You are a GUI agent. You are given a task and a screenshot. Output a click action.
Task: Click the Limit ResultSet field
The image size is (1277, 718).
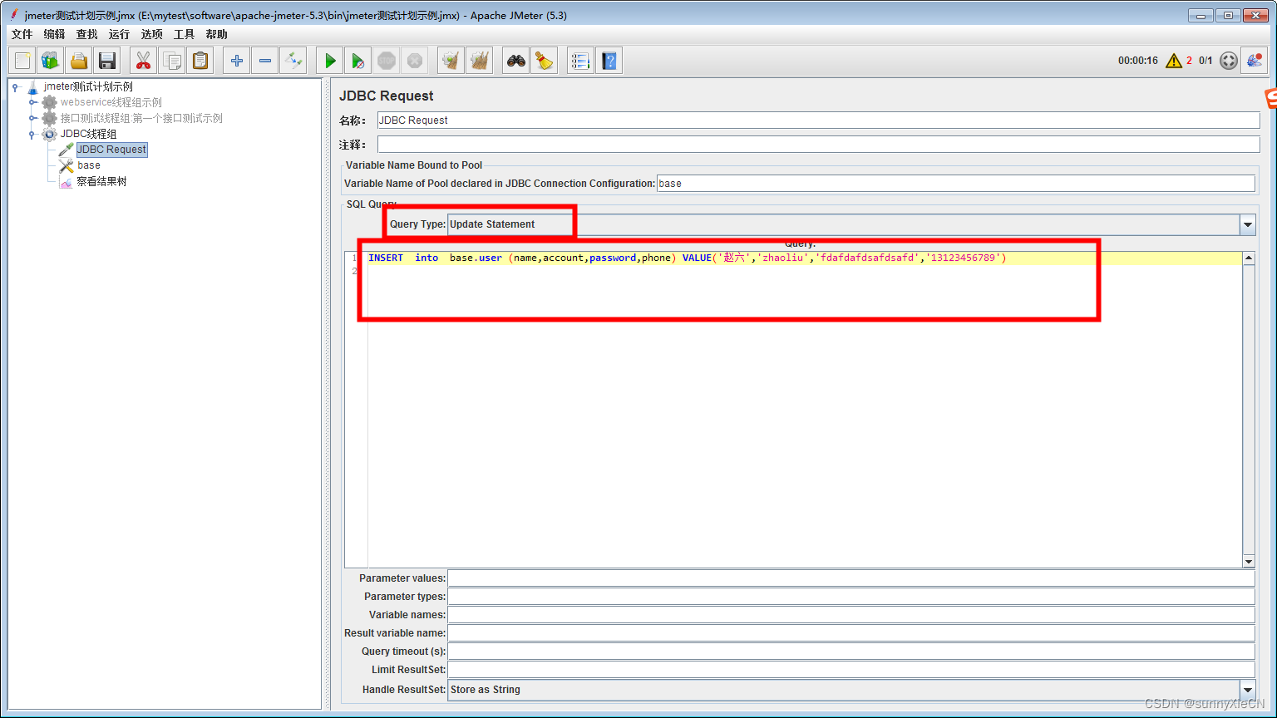click(851, 670)
